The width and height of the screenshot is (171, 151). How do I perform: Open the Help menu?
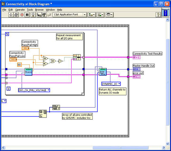point(60,10)
